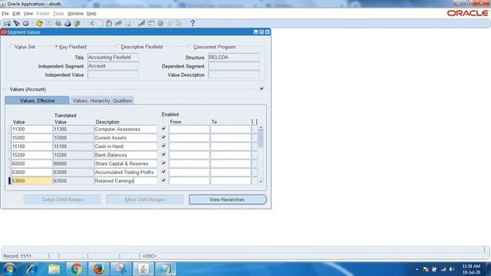Click the Find flashlight toolbar icon
Viewport: 491px width, 276px height.
coord(16,24)
